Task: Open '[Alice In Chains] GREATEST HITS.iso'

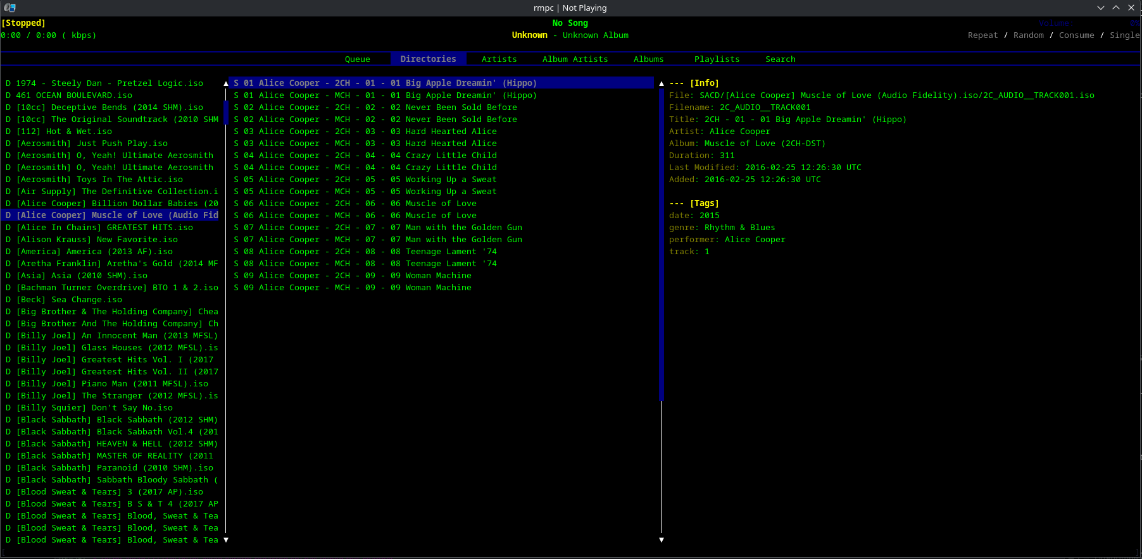Action: [112, 228]
